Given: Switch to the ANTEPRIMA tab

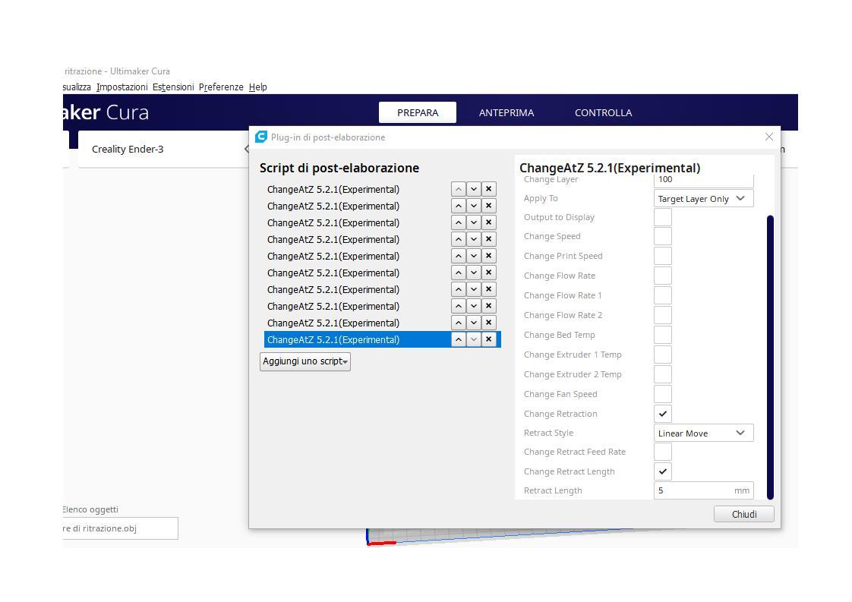Looking at the screenshot, I should [506, 112].
